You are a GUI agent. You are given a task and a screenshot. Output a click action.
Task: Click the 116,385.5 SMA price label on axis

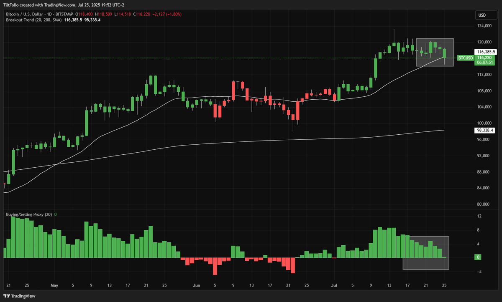(485, 52)
